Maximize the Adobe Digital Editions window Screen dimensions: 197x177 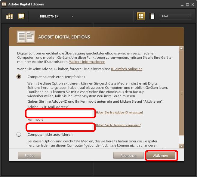point(187,4)
